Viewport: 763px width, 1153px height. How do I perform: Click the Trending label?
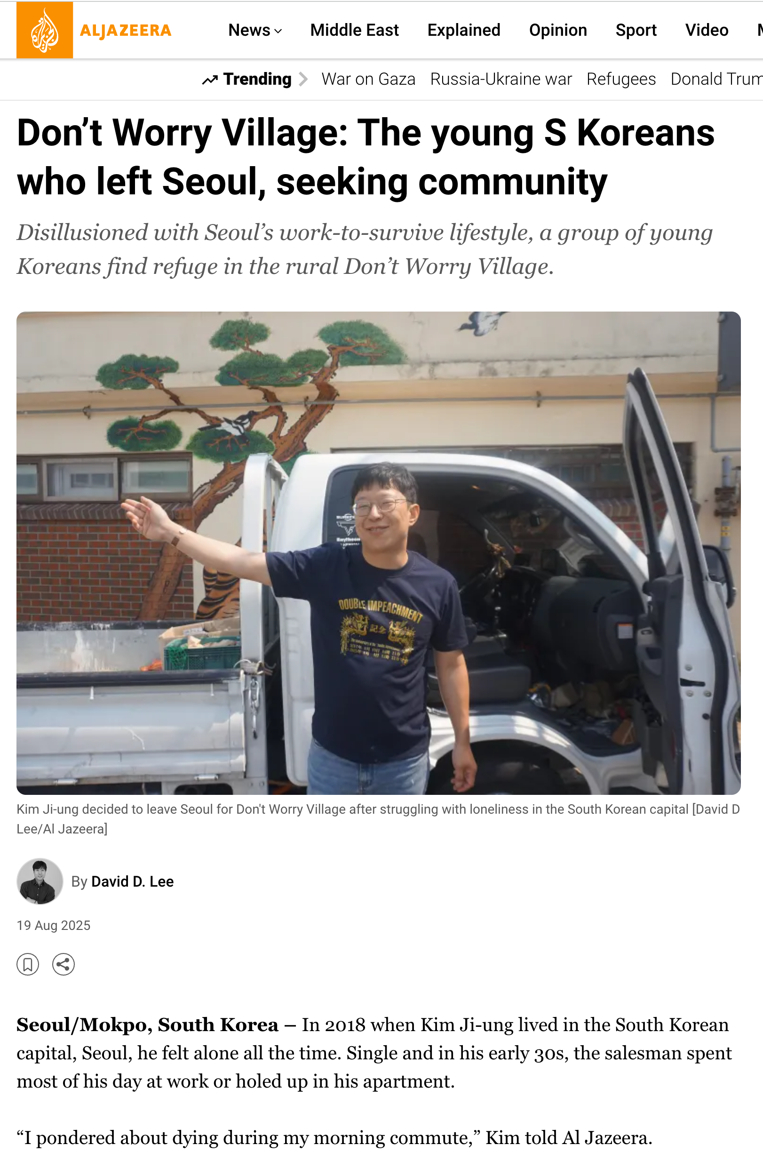pos(257,79)
